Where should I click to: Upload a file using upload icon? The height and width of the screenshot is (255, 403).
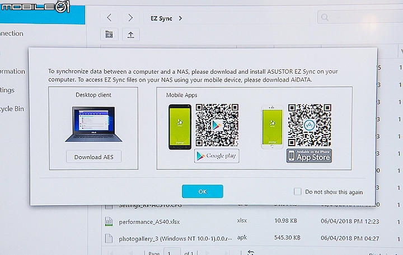[131, 35]
